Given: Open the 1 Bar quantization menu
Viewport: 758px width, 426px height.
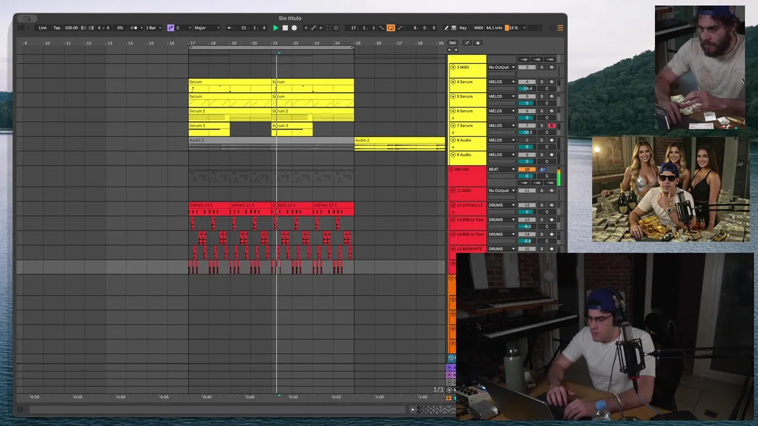Looking at the screenshot, I should tap(153, 28).
